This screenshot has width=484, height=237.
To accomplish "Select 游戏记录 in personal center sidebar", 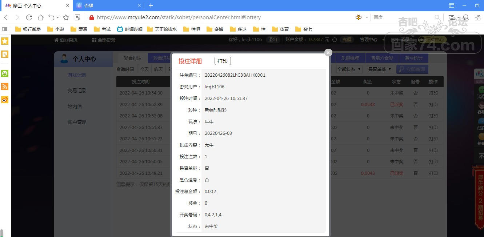I will click(x=77, y=75).
